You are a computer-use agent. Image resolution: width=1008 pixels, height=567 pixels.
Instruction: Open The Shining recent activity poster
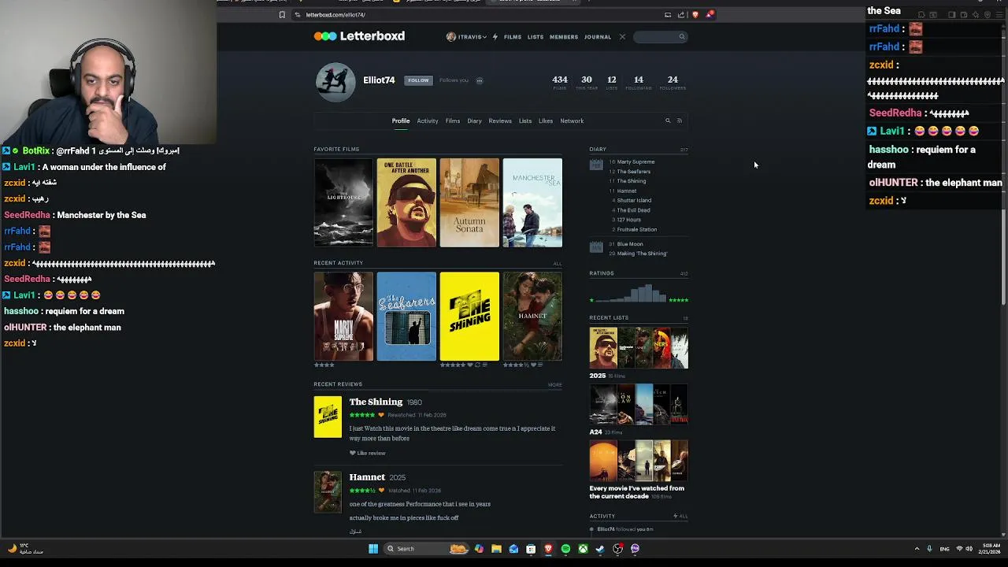(x=469, y=317)
